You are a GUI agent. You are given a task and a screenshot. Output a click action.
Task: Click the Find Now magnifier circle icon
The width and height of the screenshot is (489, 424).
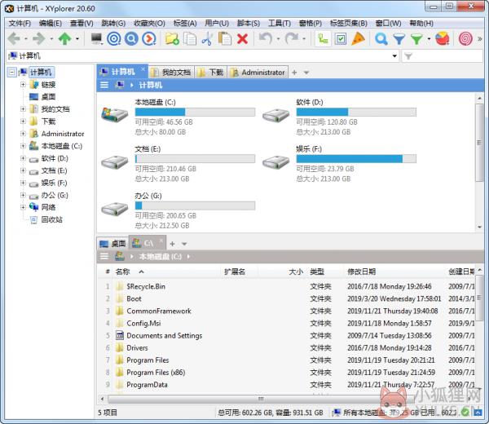tap(131, 38)
